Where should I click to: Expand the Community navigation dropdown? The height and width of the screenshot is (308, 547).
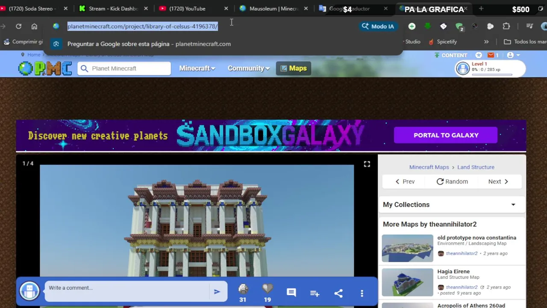(x=248, y=68)
